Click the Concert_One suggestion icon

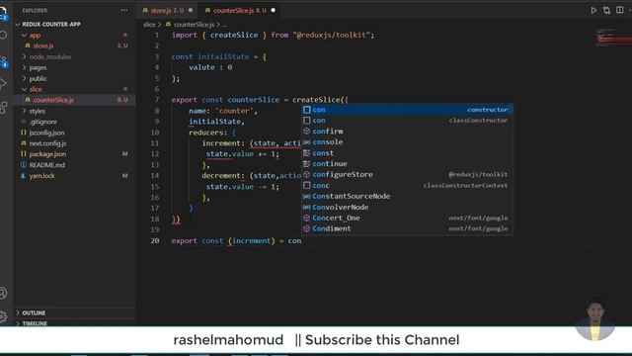(x=307, y=218)
